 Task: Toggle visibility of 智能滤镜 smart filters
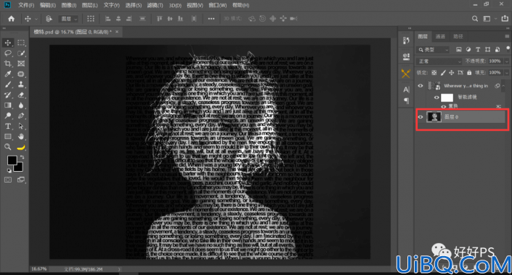(436, 97)
